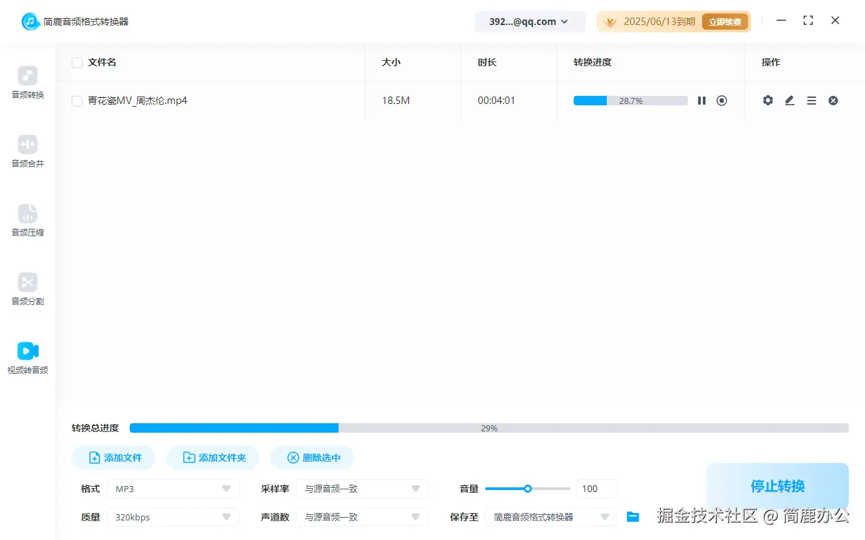Click the 转换进度 column header
The image size is (865, 540).
pyautogui.click(x=593, y=62)
